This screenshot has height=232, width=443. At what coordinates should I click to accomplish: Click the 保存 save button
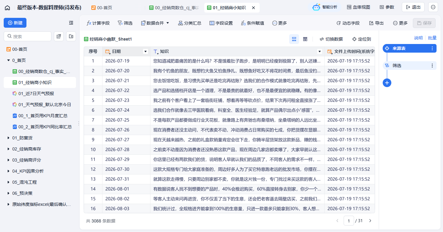(424, 23)
